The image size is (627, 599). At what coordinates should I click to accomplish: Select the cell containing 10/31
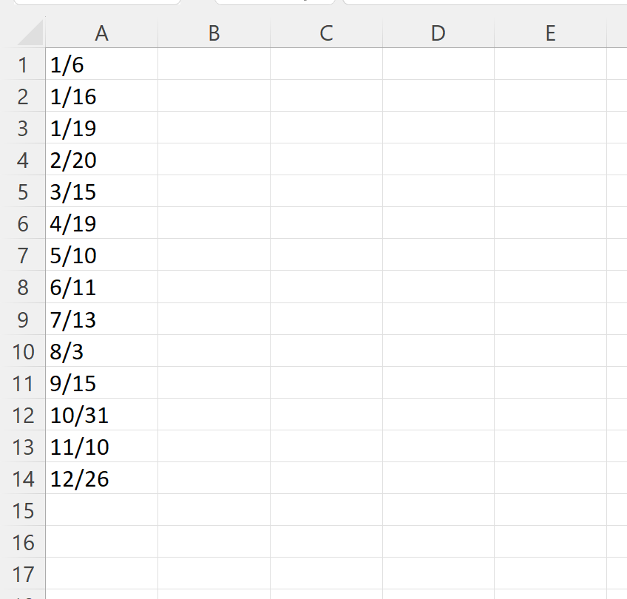101,415
